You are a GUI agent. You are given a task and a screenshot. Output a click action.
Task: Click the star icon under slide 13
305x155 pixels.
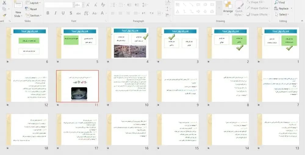tap(259, 148)
